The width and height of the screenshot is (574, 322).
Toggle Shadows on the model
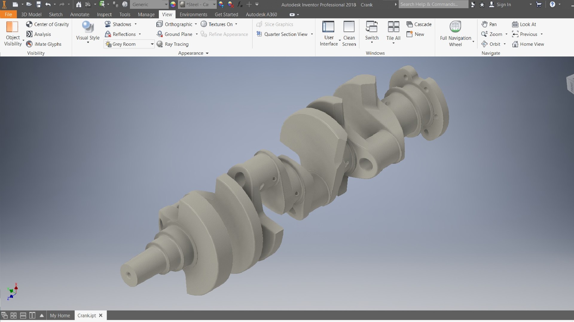[118, 24]
